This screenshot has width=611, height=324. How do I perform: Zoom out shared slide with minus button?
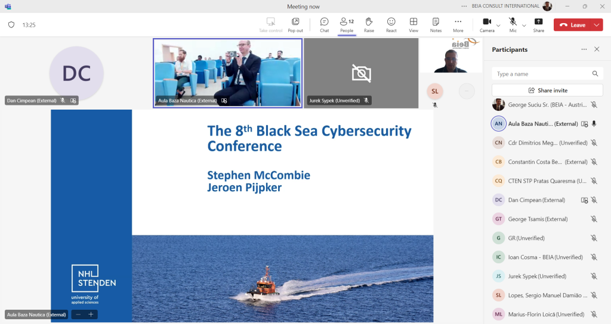(x=78, y=314)
